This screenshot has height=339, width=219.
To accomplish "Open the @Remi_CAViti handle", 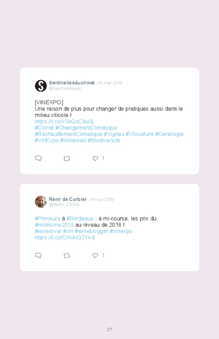I will pos(64,204).
